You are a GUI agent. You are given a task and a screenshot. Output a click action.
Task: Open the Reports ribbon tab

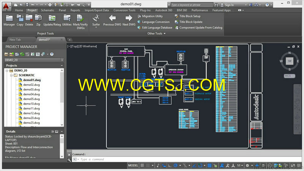pos(75,10)
